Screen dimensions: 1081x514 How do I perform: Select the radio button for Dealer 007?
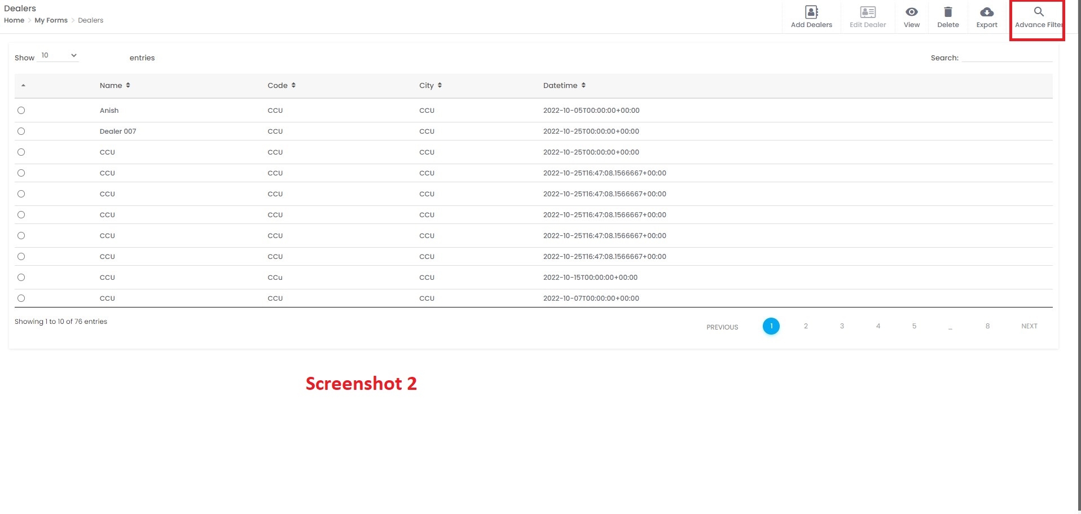pos(21,131)
